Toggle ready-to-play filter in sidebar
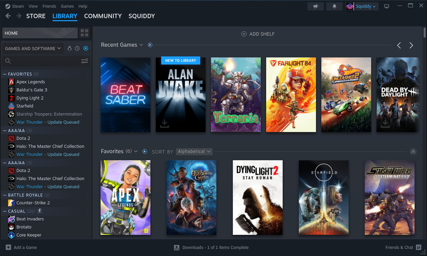This screenshot has height=256, width=427. (86, 48)
